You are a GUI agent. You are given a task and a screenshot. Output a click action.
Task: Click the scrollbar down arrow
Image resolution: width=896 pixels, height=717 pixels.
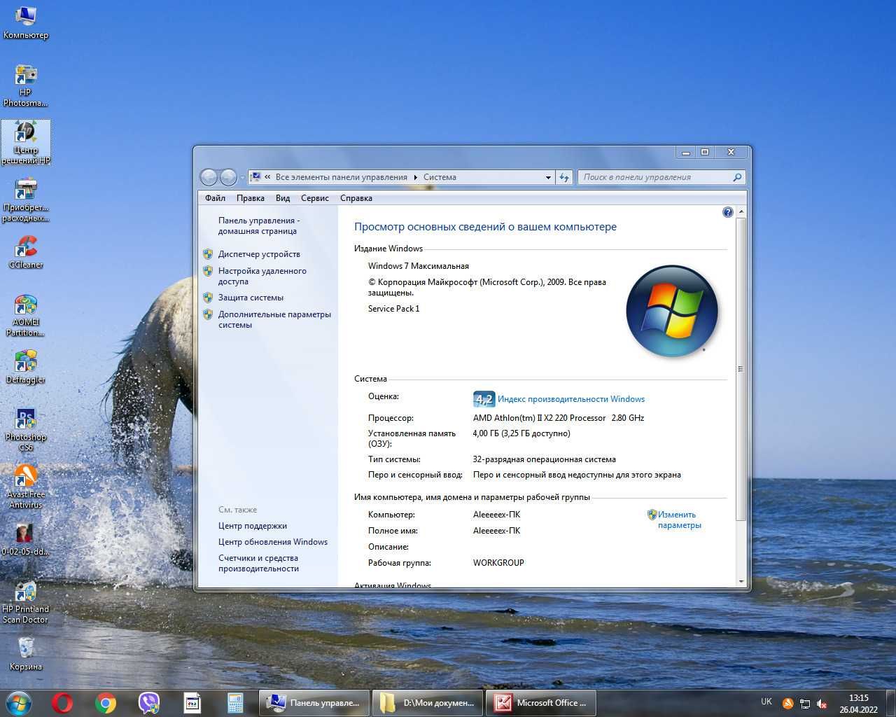click(741, 581)
